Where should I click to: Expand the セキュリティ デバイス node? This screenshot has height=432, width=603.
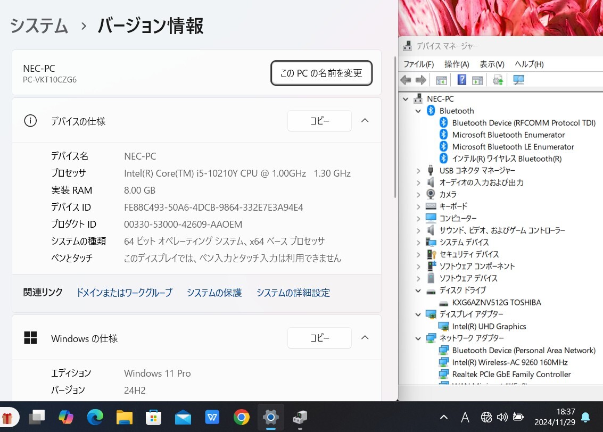pos(418,254)
